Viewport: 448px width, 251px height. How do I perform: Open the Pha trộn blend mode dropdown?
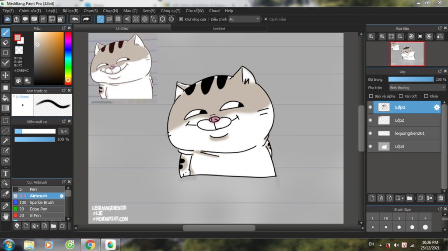click(x=417, y=88)
